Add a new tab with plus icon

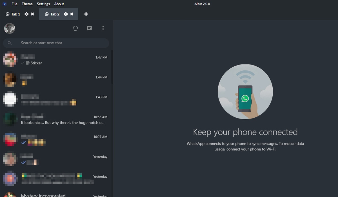click(x=86, y=14)
